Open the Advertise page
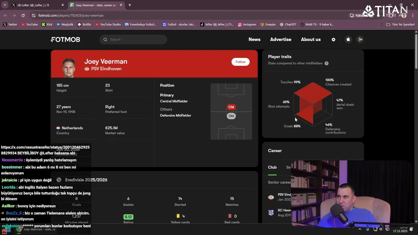This screenshot has width=418, height=235. (x=281, y=39)
